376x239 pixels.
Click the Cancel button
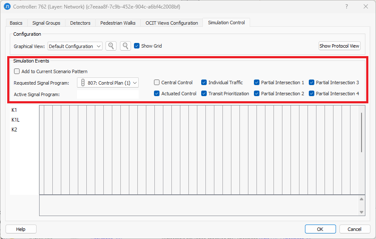(355, 229)
